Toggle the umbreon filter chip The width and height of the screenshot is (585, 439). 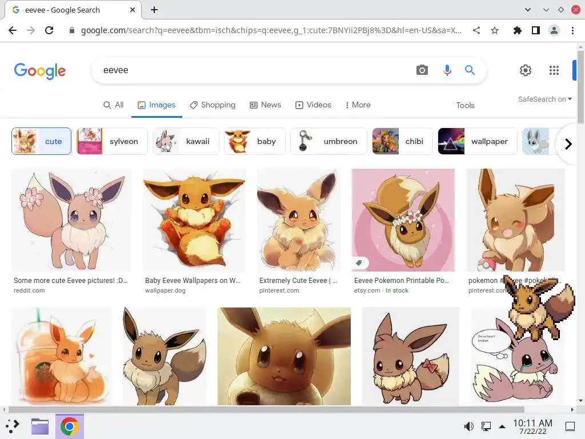[x=328, y=141]
